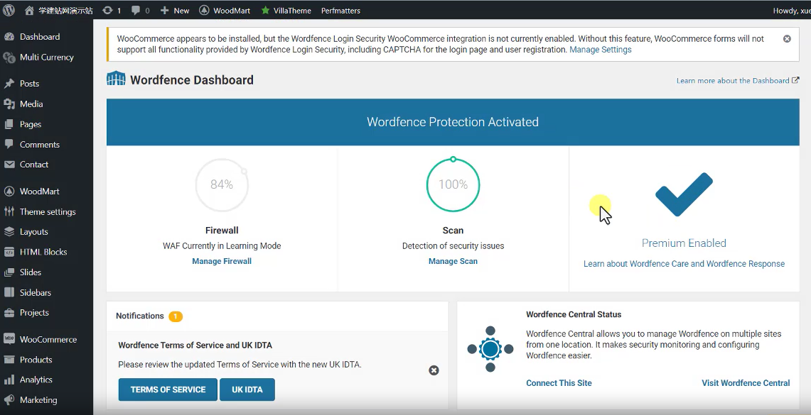Click the "Premium Enabled" label

pyautogui.click(x=684, y=243)
